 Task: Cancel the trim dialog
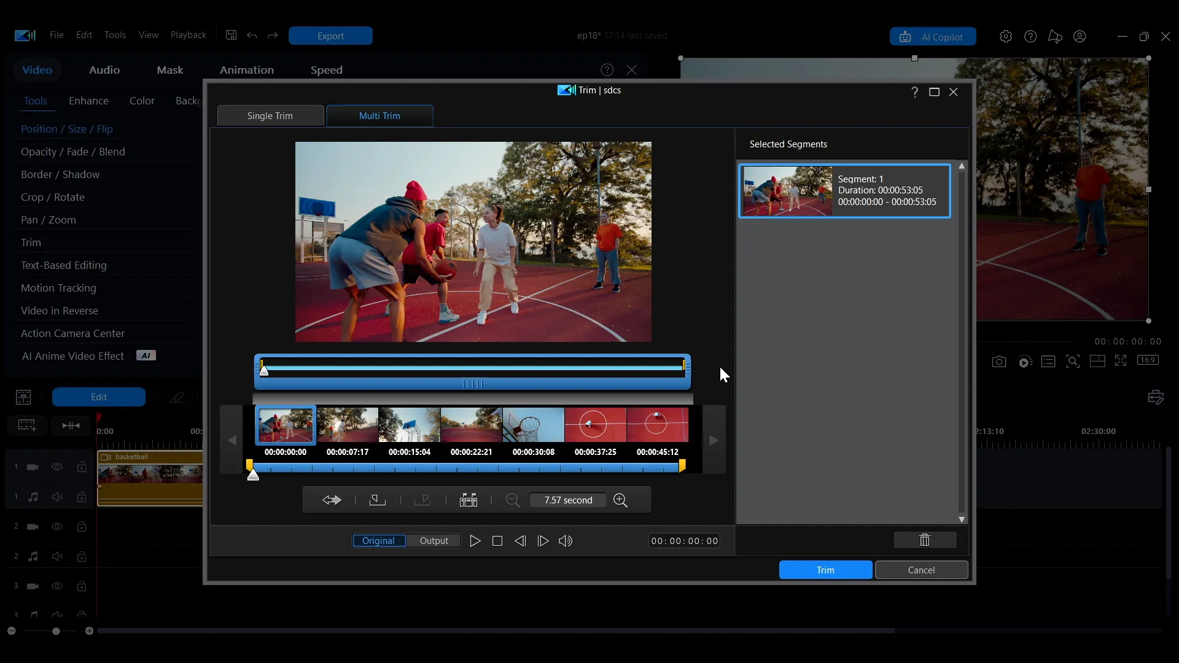(x=921, y=570)
